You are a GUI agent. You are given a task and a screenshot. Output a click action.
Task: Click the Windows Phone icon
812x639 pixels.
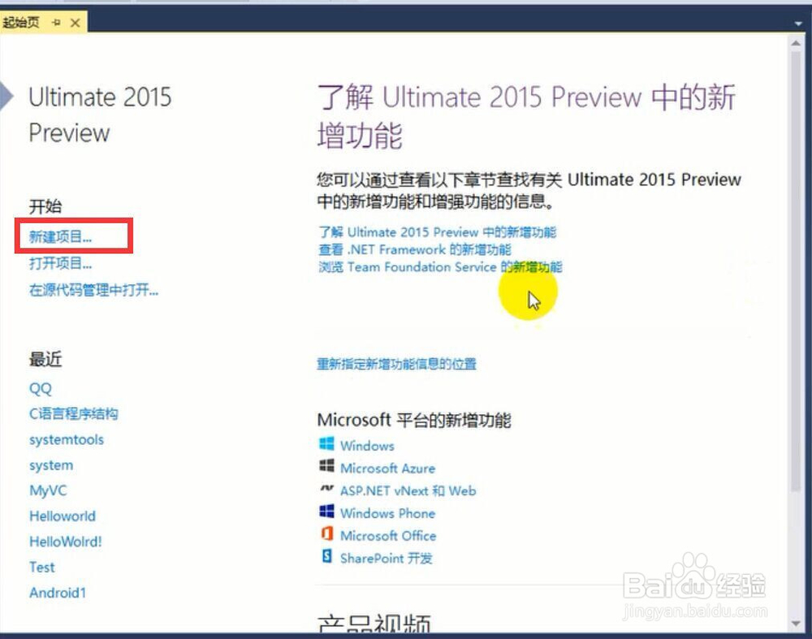click(326, 511)
